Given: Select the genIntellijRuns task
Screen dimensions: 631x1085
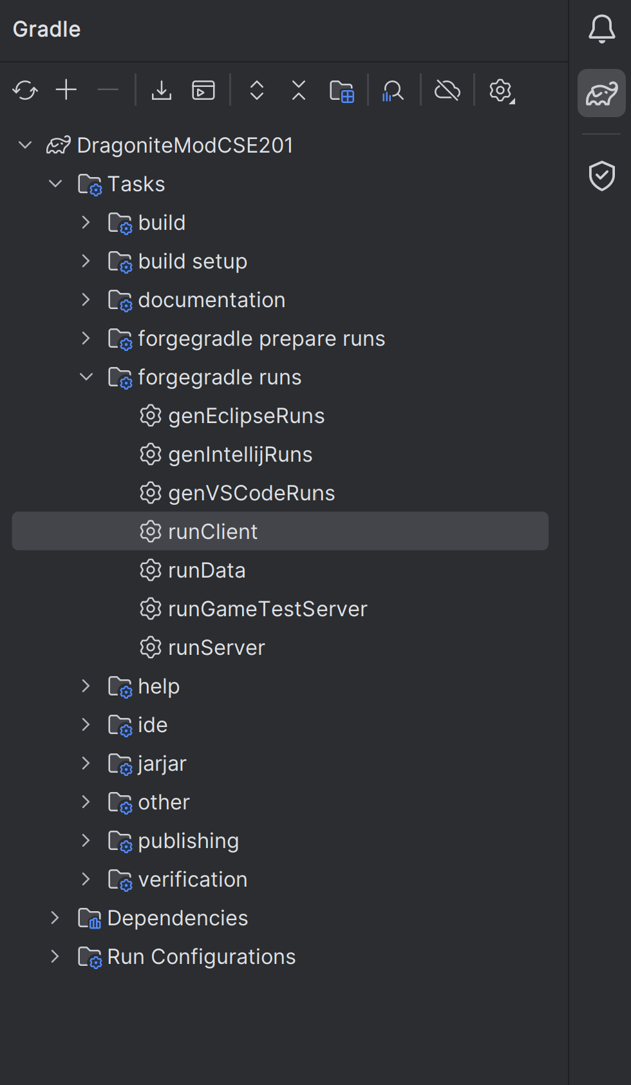Looking at the screenshot, I should [x=240, y=455].
